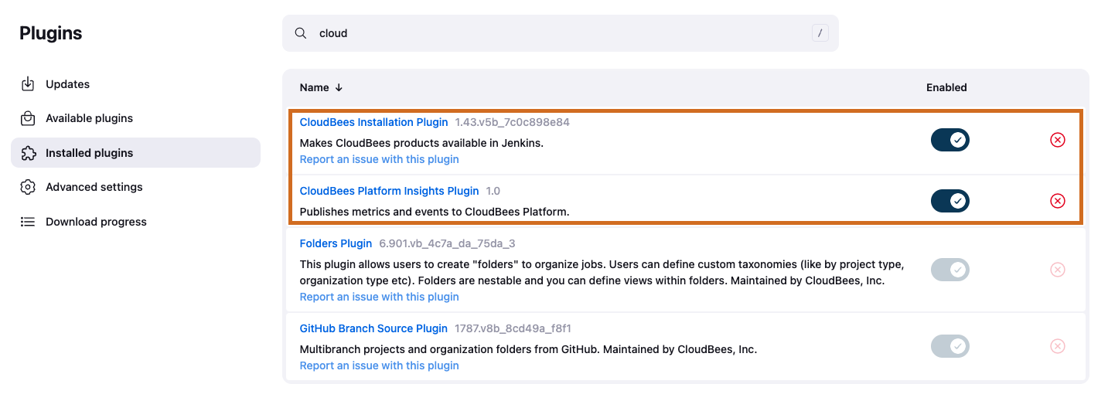Click the slash shortcut key badge in search

[820, 33]
